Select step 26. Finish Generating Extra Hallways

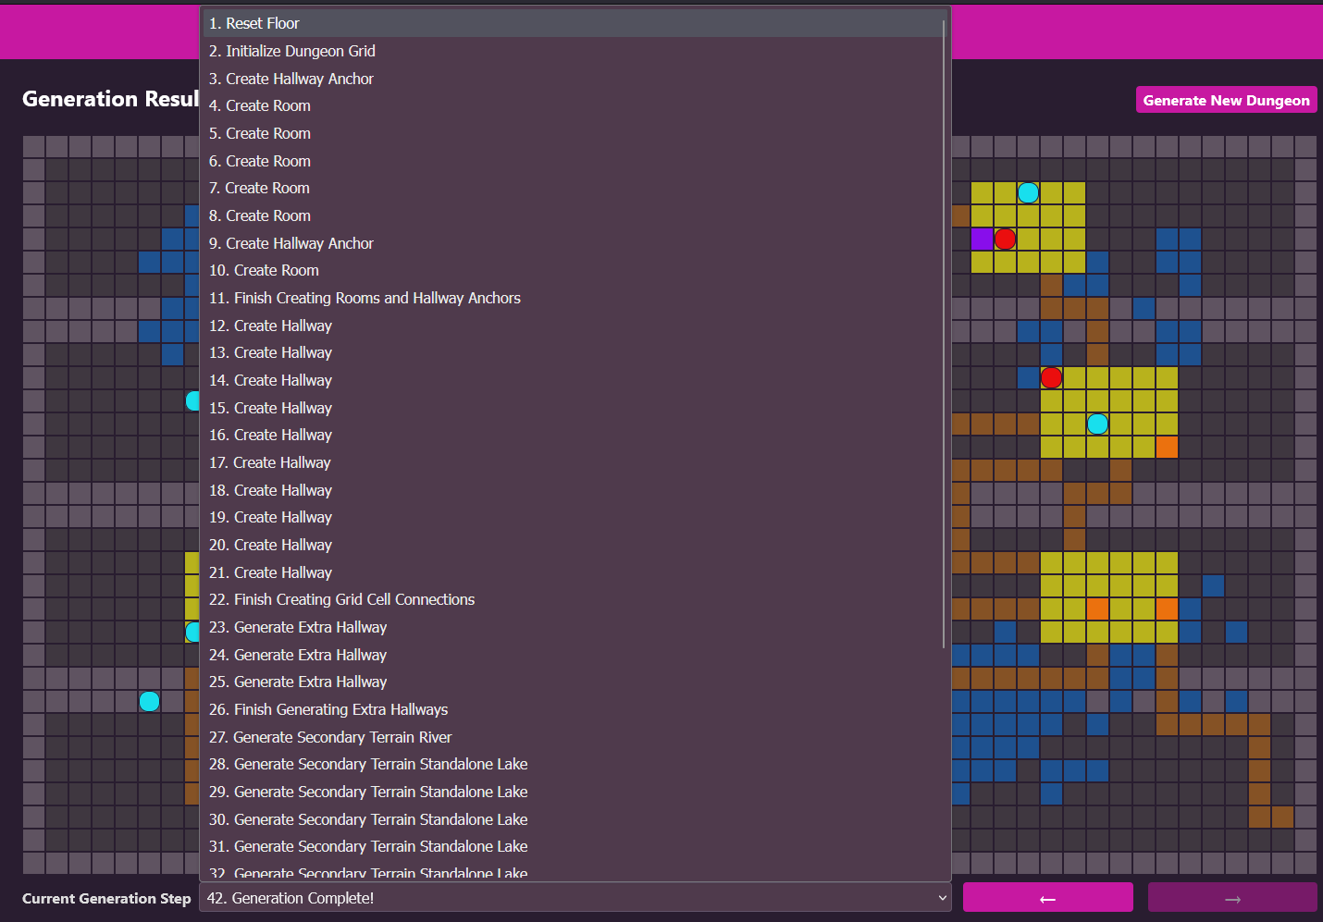click(x=574, y=709)
